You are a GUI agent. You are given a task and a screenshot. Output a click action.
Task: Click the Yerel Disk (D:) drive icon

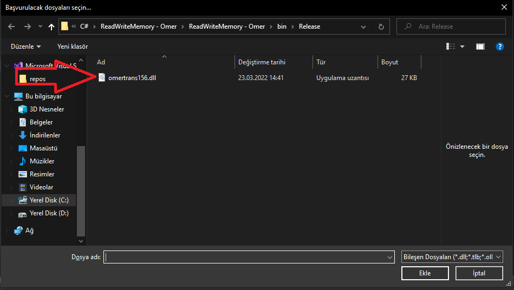(x=23, y=215)
